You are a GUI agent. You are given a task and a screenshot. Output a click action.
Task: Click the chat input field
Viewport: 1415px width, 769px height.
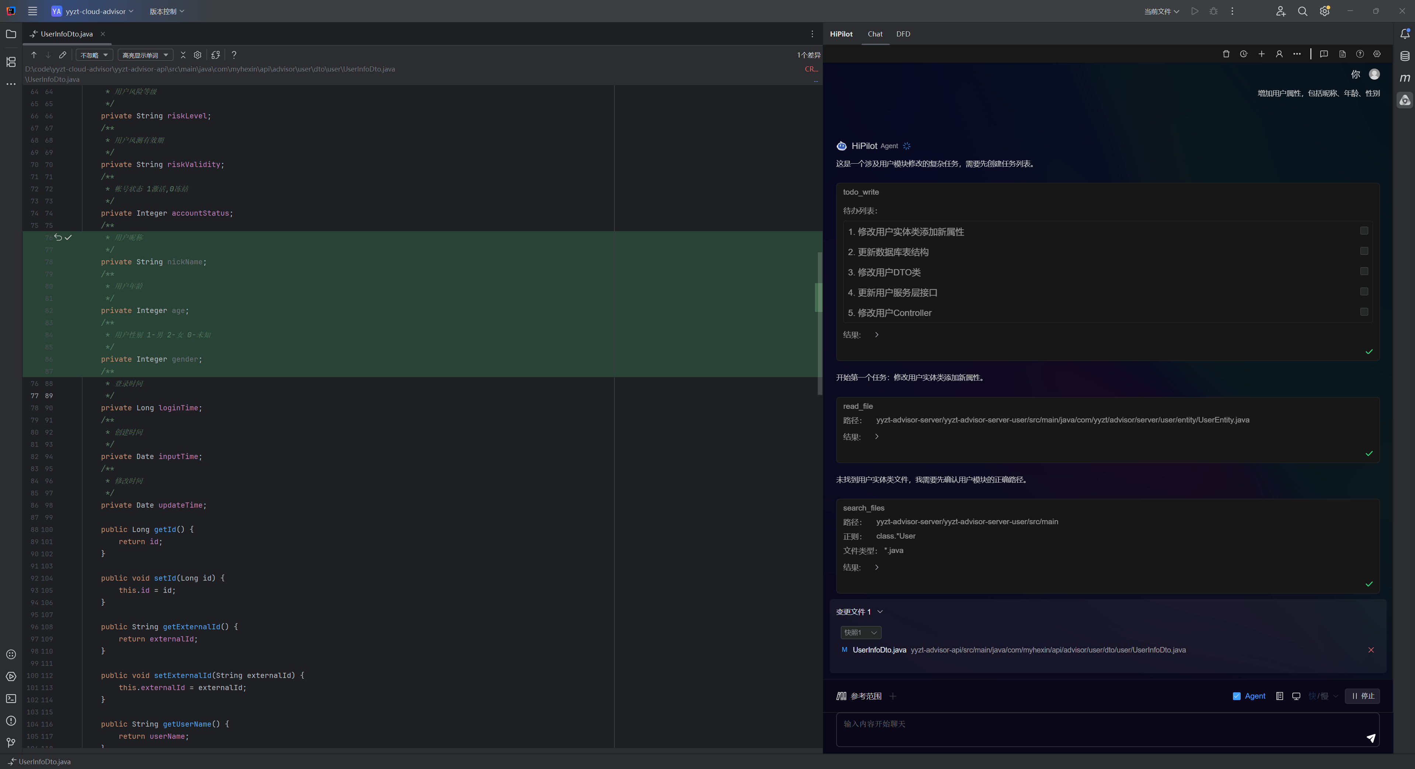click(x=1107, y=730)
